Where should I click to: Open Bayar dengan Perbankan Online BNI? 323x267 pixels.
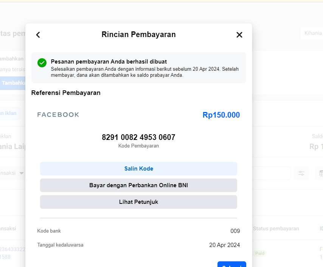coord(139,185)
